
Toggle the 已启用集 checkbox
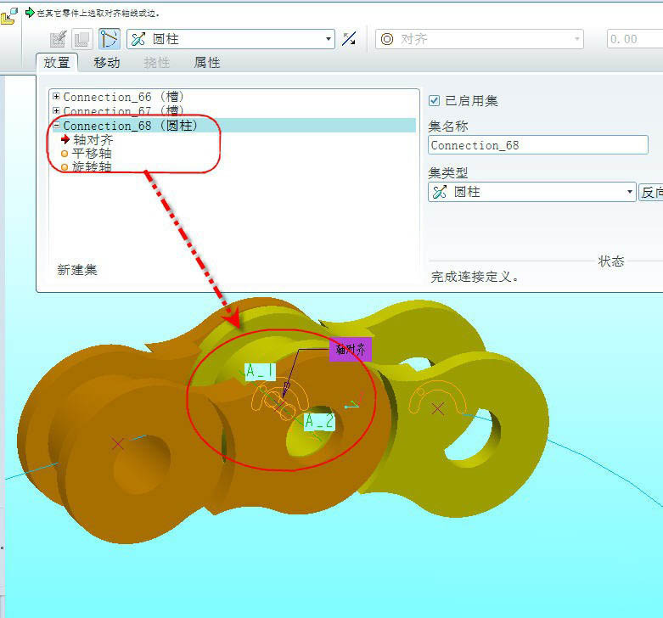[x=434, y=101]
